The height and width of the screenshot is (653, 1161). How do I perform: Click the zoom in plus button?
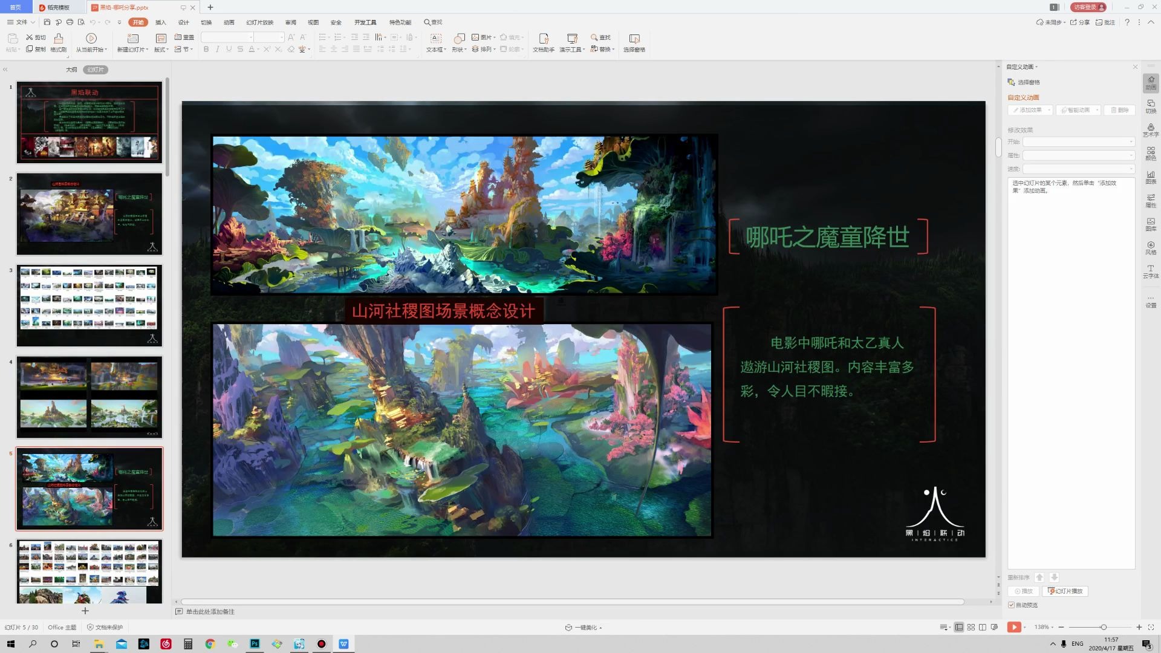point(1139,628)
